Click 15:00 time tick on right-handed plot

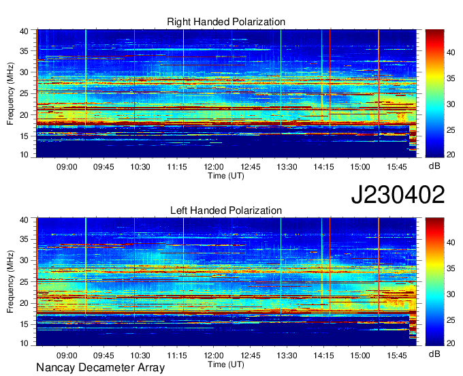tap(360, 167)
